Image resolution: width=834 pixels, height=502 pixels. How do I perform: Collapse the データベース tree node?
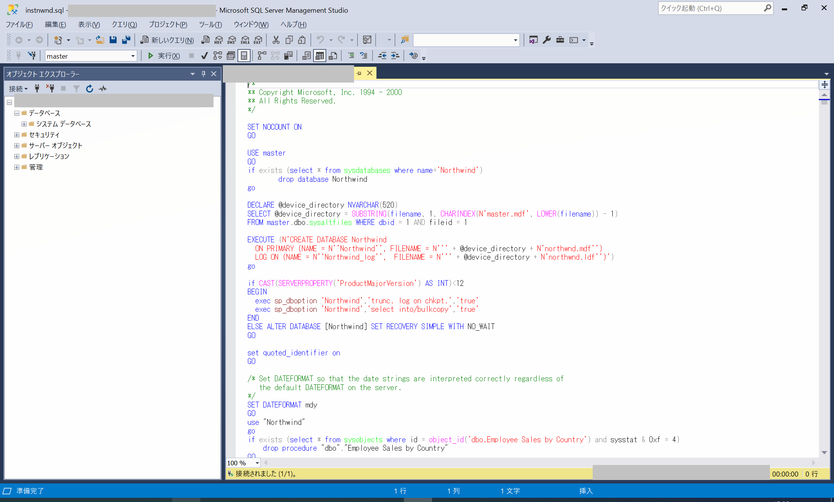[17, 113]
